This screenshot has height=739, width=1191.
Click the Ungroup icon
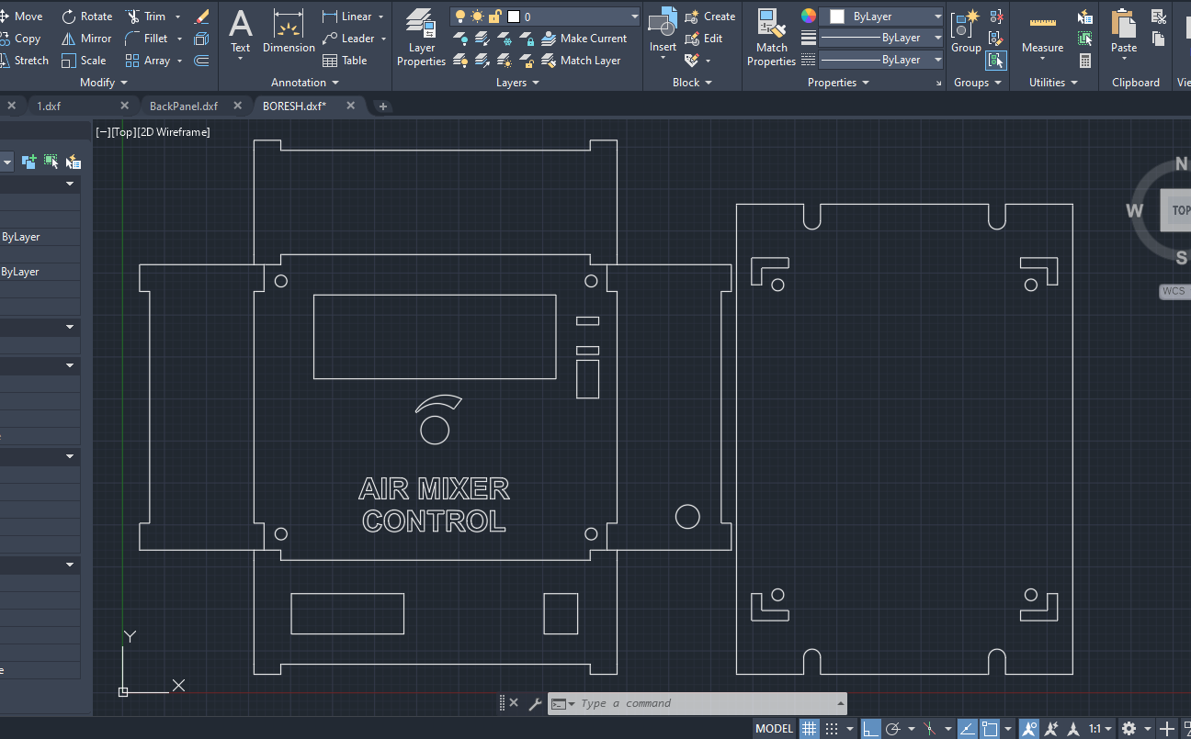995,17
